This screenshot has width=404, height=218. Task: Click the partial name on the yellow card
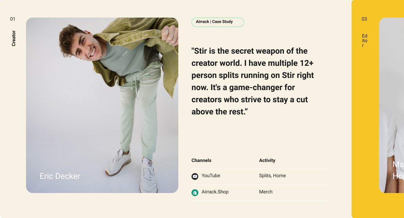(x=398, y=170)
